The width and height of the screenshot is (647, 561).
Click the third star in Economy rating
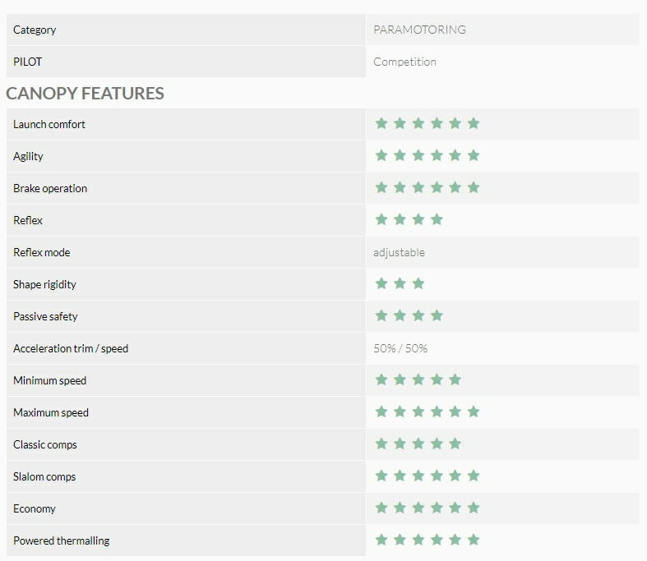pyautogui.click(x=418, y=508)
